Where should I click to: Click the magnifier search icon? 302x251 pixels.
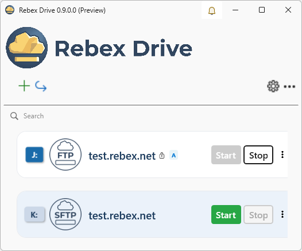(x=14, y=116)
